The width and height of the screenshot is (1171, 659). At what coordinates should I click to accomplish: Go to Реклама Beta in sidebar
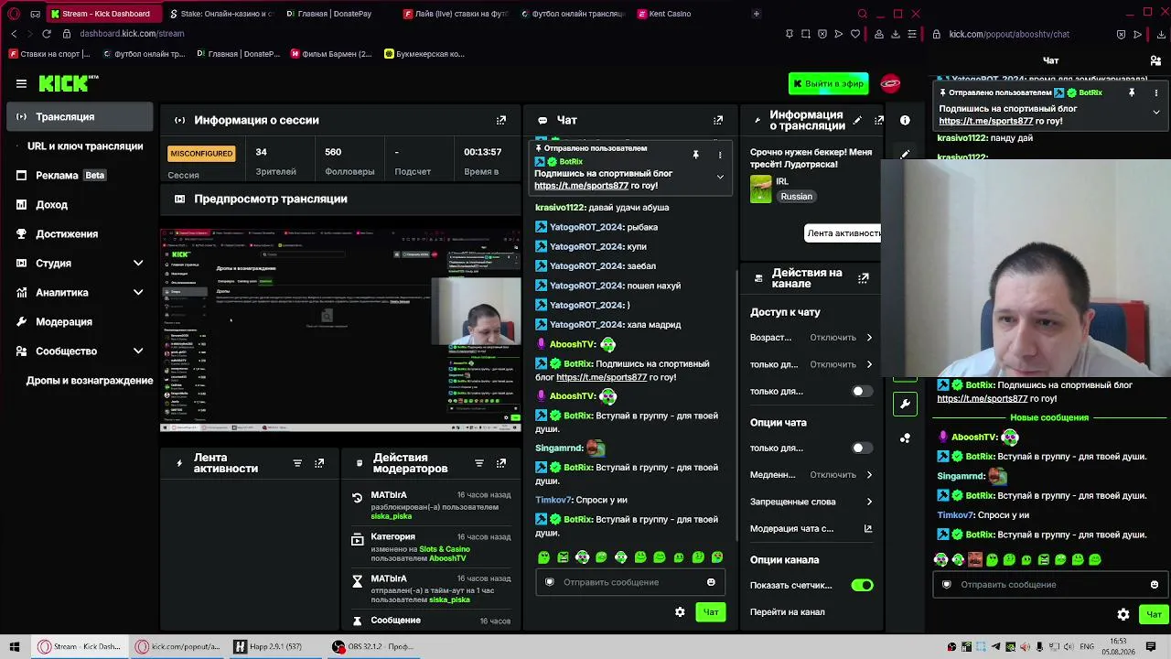tap(81, 175)
